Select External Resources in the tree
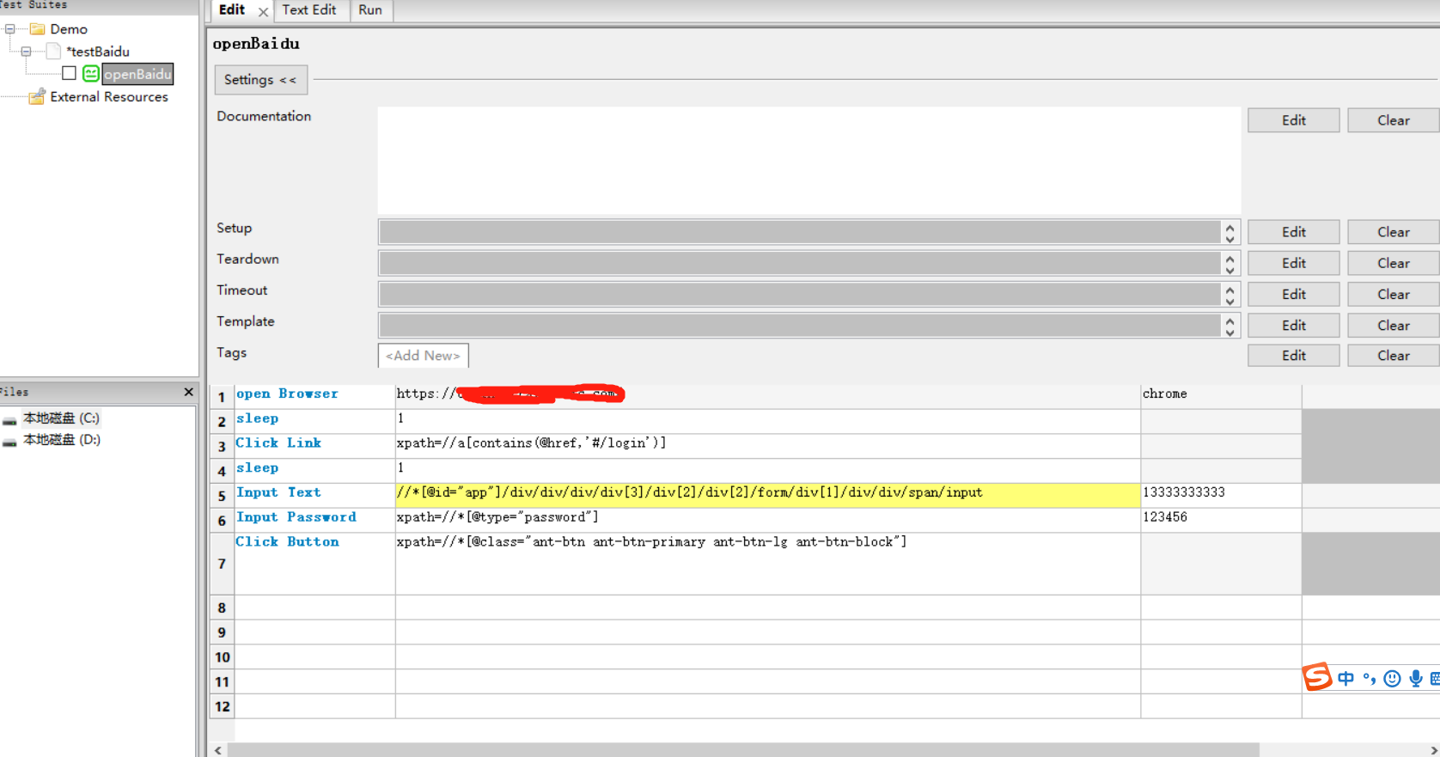The width and height of the screenshot is (1440, 757). [109, 97]
